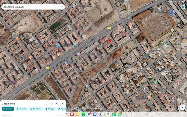
Task: Start directions with the Itinéraire button
Action: [x=8, y=109]
